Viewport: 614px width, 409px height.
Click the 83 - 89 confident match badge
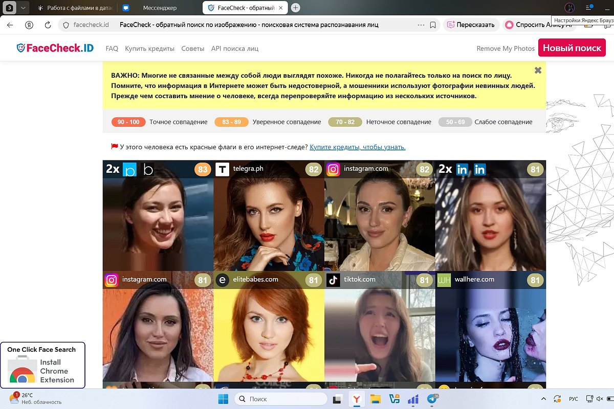tap(231, 122)
